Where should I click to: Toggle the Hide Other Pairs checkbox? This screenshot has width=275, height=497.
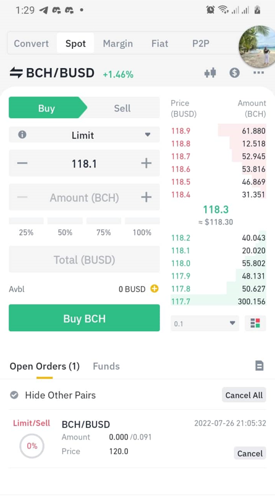click(x=14, y=395)
